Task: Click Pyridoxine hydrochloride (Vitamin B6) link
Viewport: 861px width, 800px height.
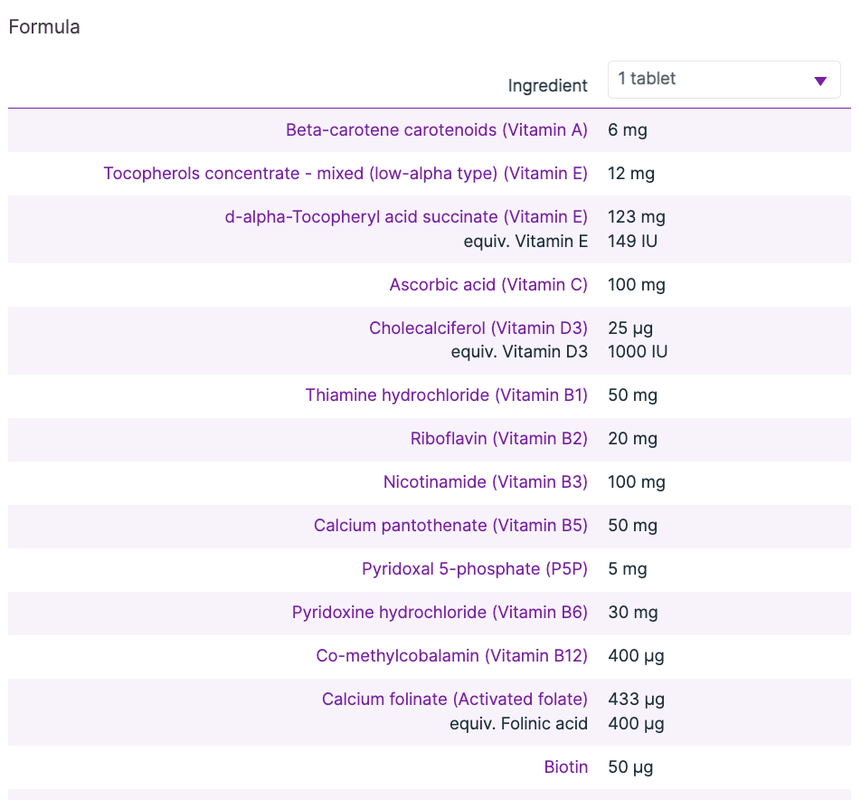Action: pyautogui.click(x=440, y=613)
